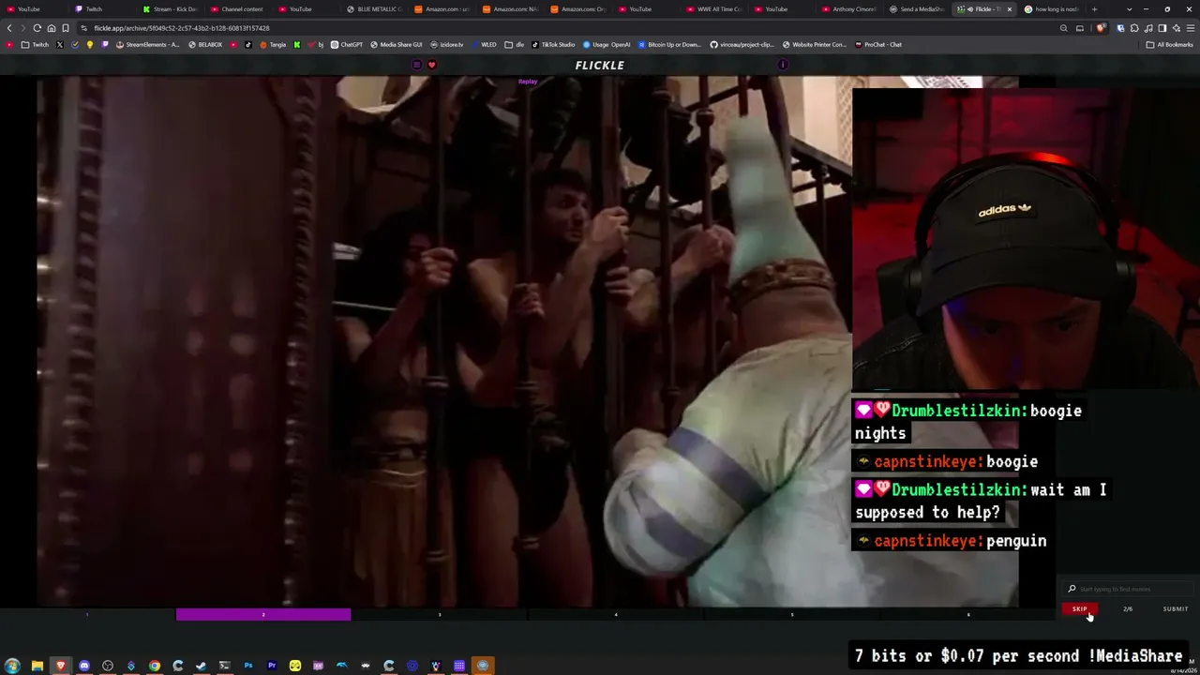Image resolution: width=1200 pixels, height=675 pixels.
Task: Go back with the browser back arrow
Action: coord(9,28)
